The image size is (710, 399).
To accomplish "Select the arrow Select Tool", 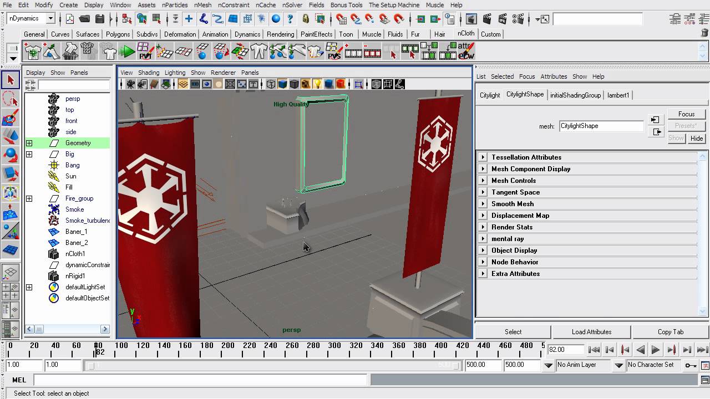I will [x=11, y=80].
